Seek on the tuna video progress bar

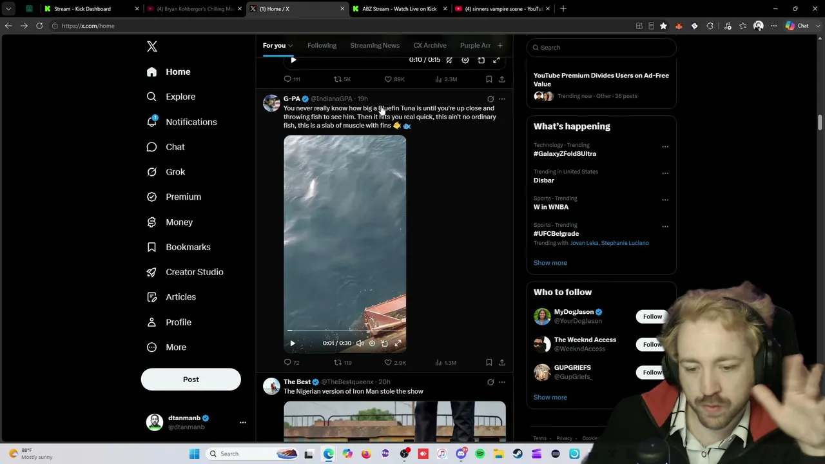(345, 331)
